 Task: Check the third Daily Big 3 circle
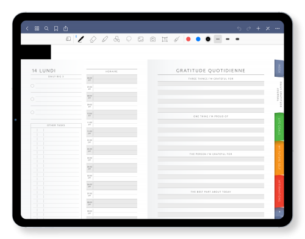click(x=32, y=112)
